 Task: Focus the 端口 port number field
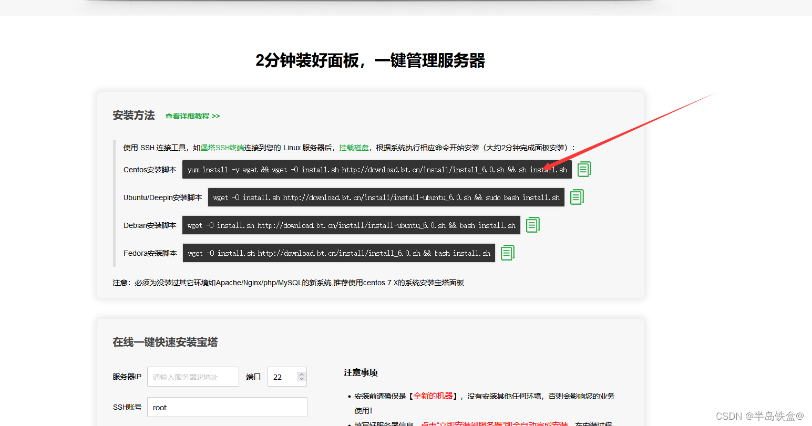pos(287,377)
